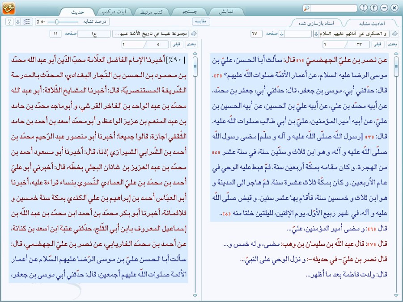Open the left pane volume box ج١
Screen dimensions: 403x302
94,34
